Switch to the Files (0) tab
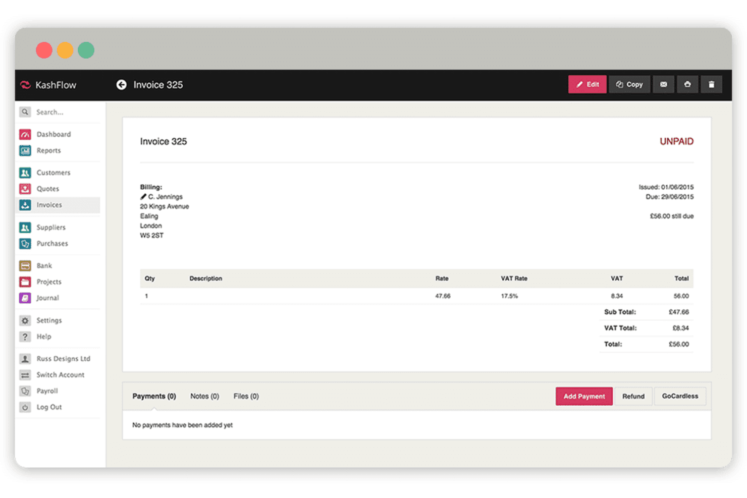 coord(246,396)
